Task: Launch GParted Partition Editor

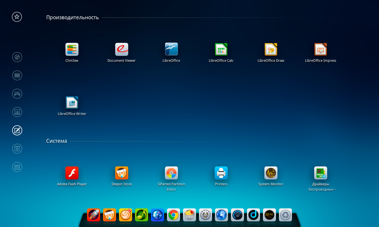Action: click(171, 173)
